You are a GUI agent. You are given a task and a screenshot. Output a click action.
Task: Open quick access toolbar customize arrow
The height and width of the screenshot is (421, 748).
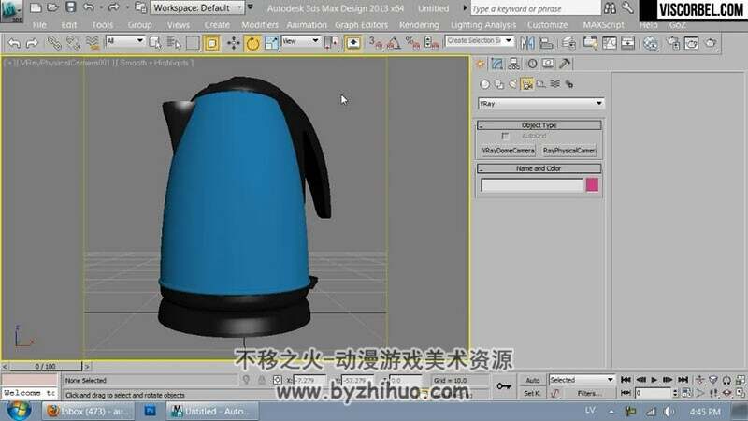(x=250, y=7)
